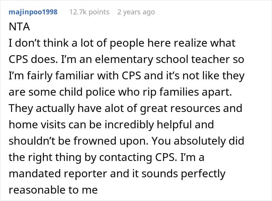Click the phrase "contacting CPS"

(x=137, y=157)
